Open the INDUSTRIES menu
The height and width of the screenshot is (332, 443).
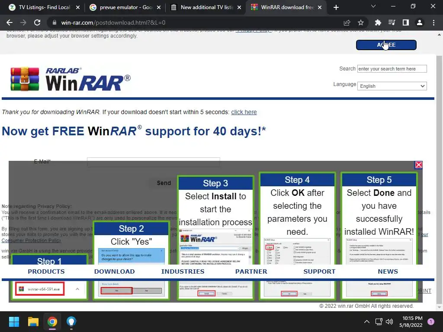(183, 271)
